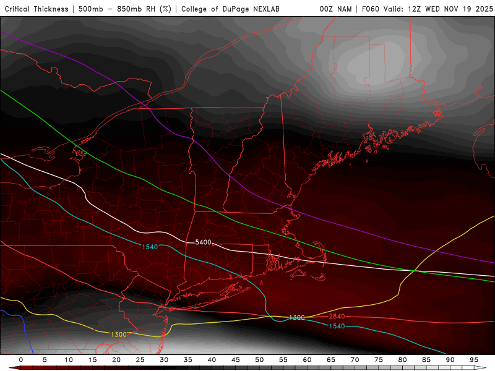Click 'College of DuPage NEXLAB' header text
495x371 pixels.
230,9
